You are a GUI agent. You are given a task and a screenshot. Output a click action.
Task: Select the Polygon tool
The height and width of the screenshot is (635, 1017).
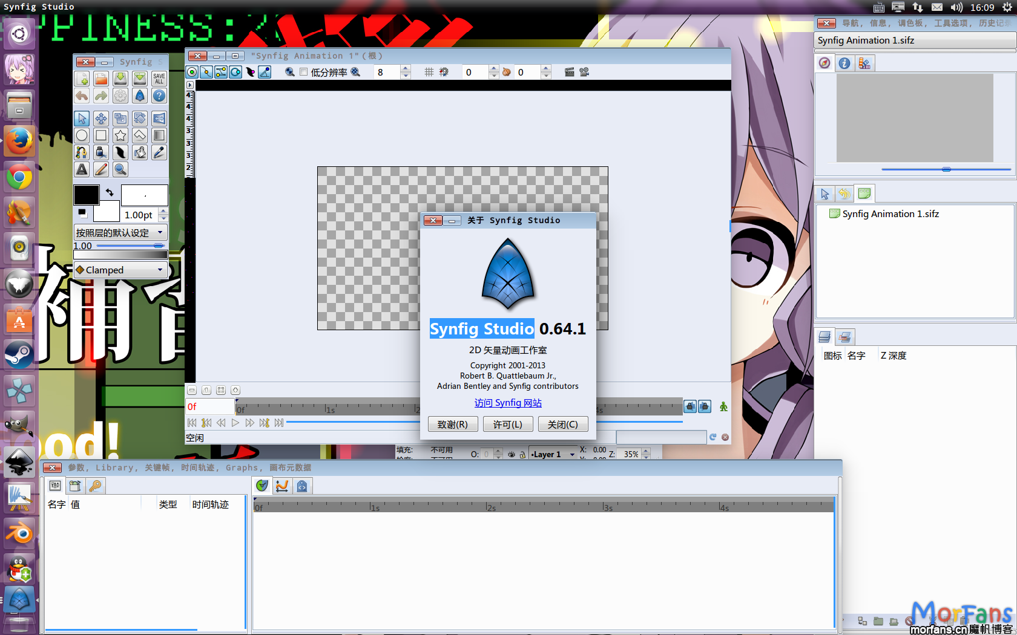point(140,135)
